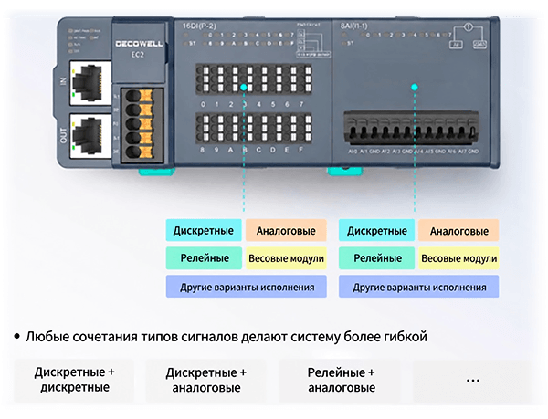The width and height of the screenshot is (548, 419).
Task: Click the teal DIN-rail clip under the coupler
Action: click(156, 171)
